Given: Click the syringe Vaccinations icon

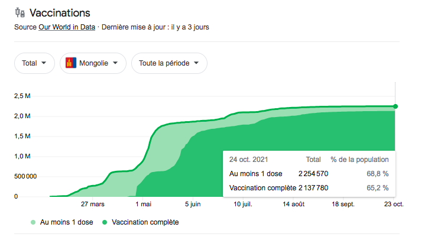Looking at the screenshot, I should (x=20, y=12).
